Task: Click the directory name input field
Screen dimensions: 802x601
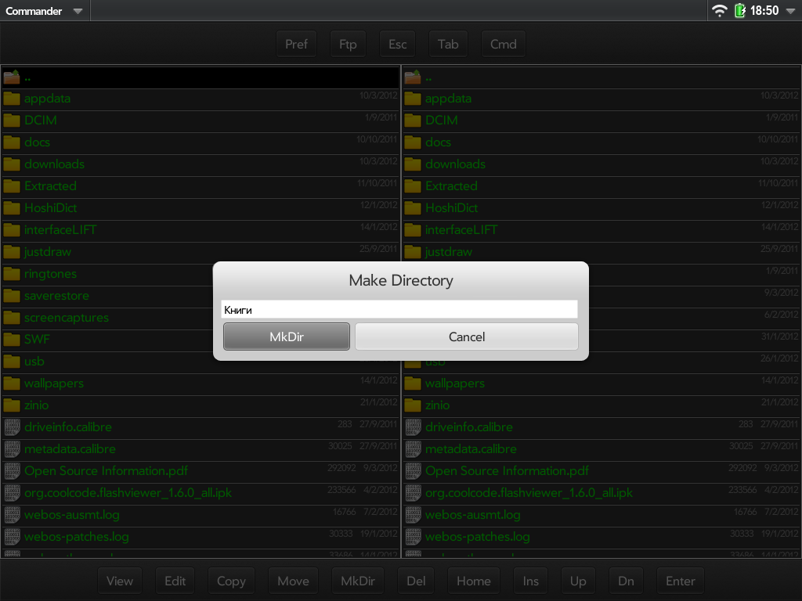Action: coord(399,310)
